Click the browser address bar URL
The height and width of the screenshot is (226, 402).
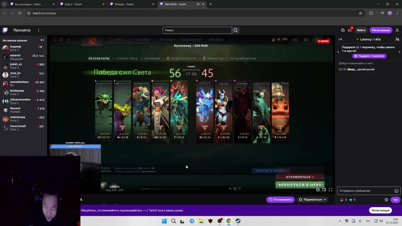44,13
